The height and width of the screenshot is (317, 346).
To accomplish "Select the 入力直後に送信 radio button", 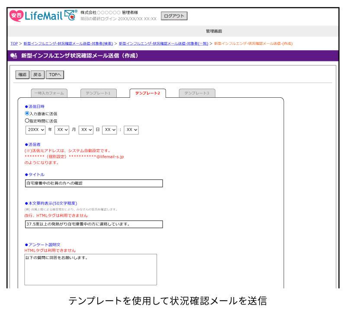I will [27, 113].
